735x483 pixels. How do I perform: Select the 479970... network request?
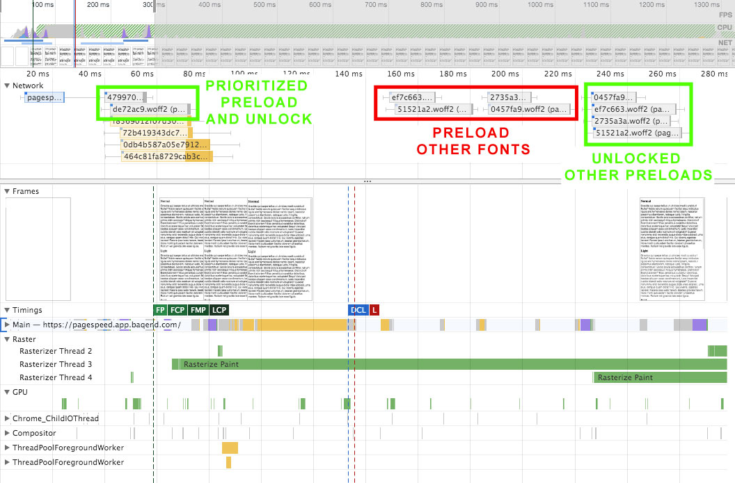tap(125, 97)
